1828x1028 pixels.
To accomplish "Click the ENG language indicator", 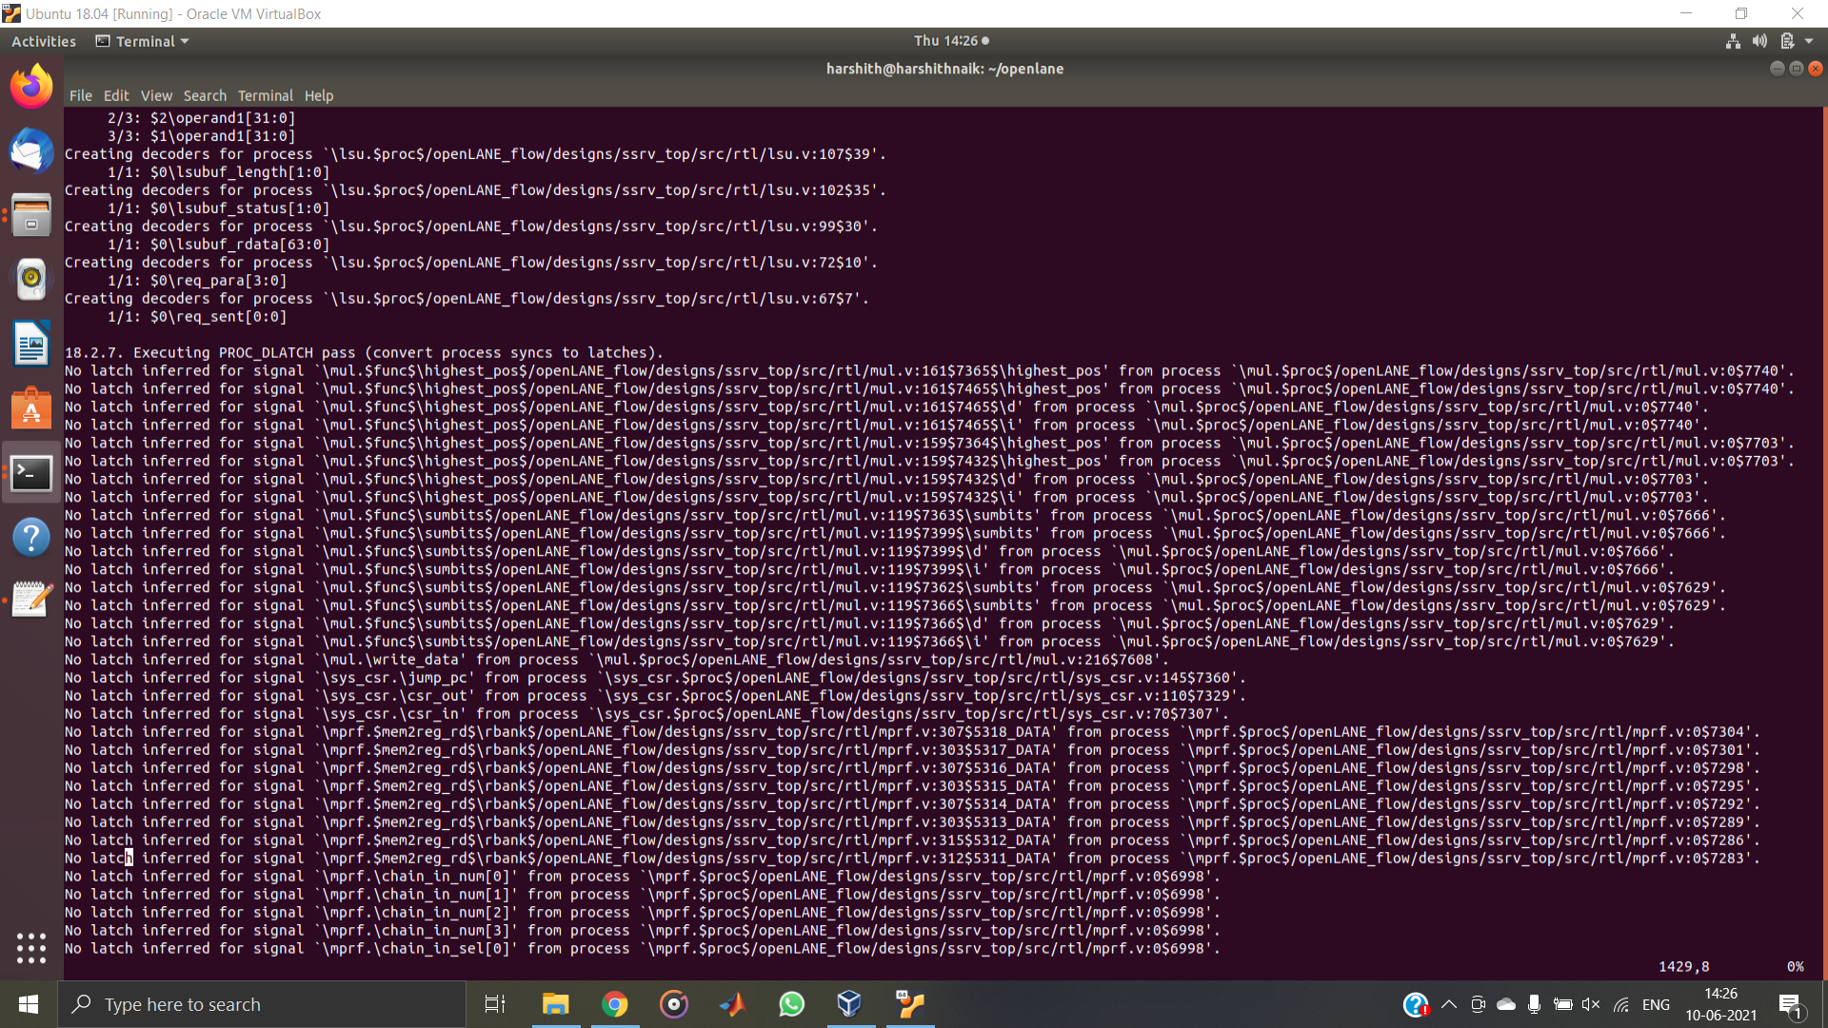I will coord(1657,1004).
